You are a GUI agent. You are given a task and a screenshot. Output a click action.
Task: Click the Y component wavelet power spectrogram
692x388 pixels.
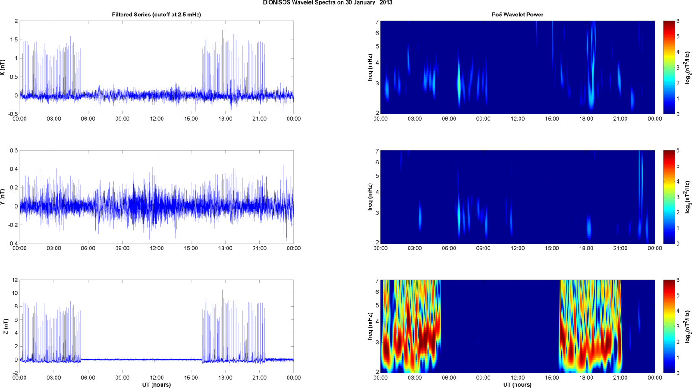518,197
